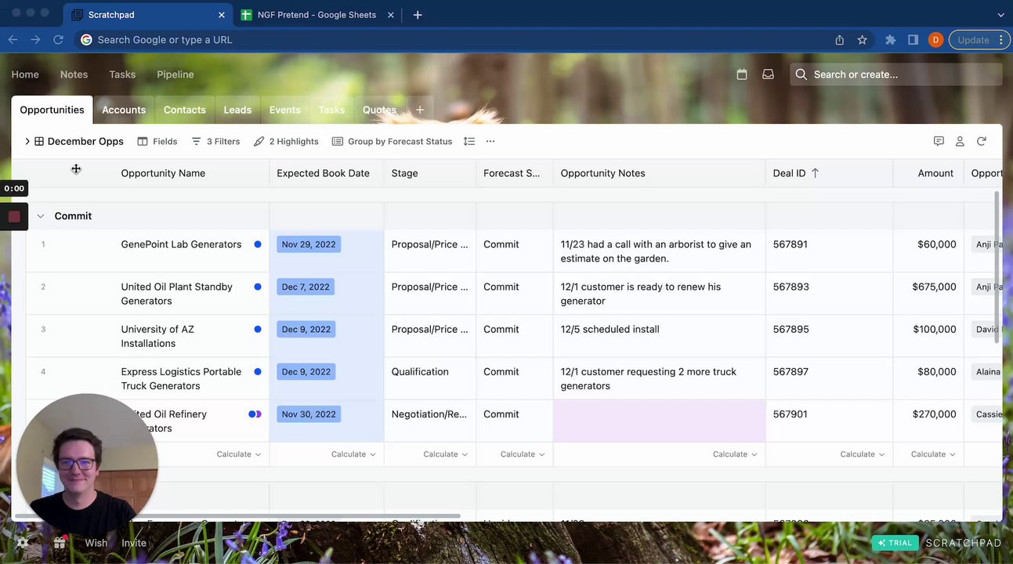Click the blue dot on GenePoint Lab Generators
The width and height of the screenshot is (1013, 564).
coord(258,244)
